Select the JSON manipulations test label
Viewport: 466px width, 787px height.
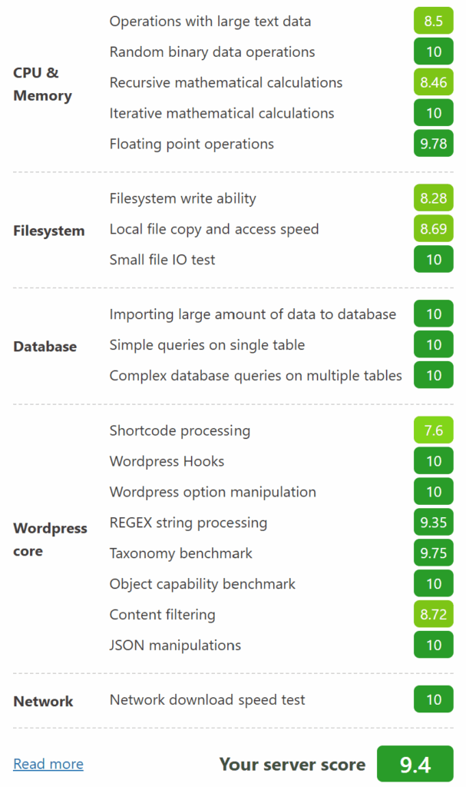coord(175,645)
